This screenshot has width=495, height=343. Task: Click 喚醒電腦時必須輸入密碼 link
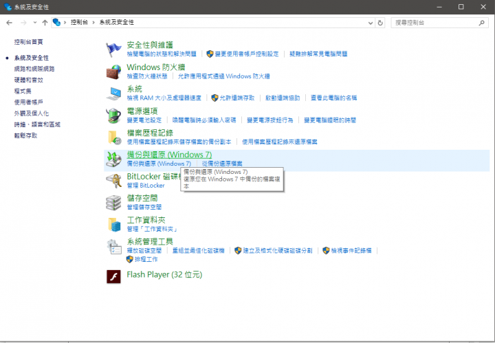[x=204, y=120]
